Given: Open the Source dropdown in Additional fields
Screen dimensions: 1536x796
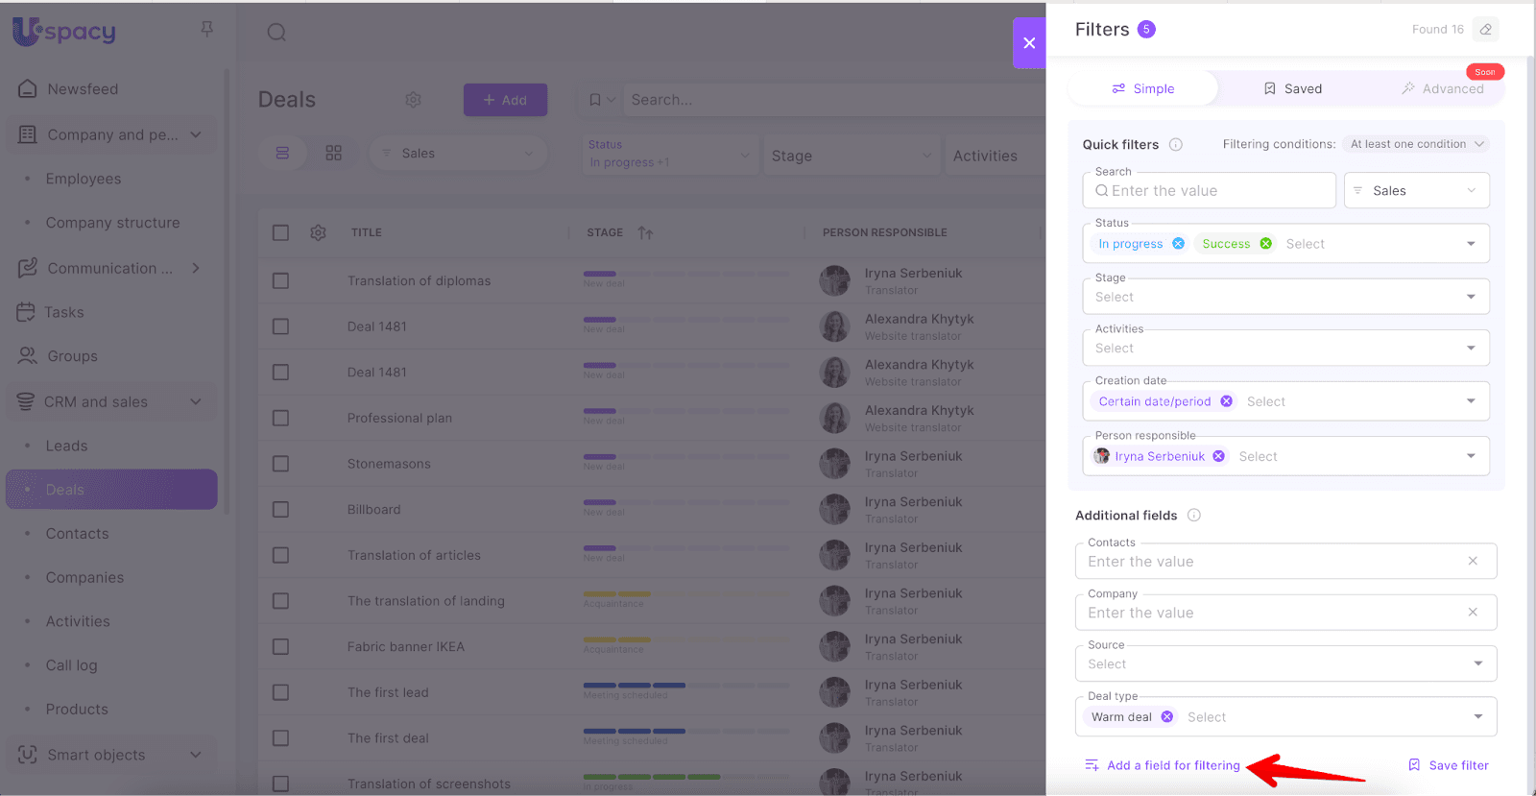Looking at the screenshot, I should click(x=1284, y=664).
